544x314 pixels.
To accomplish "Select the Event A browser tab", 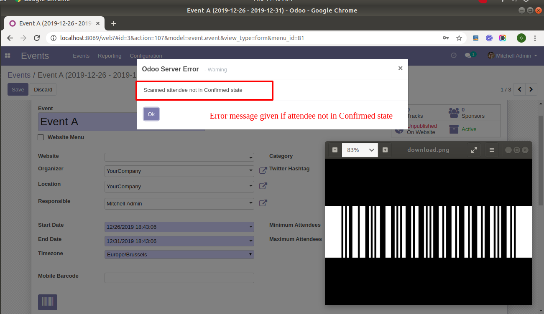I will tap(54, 23).
